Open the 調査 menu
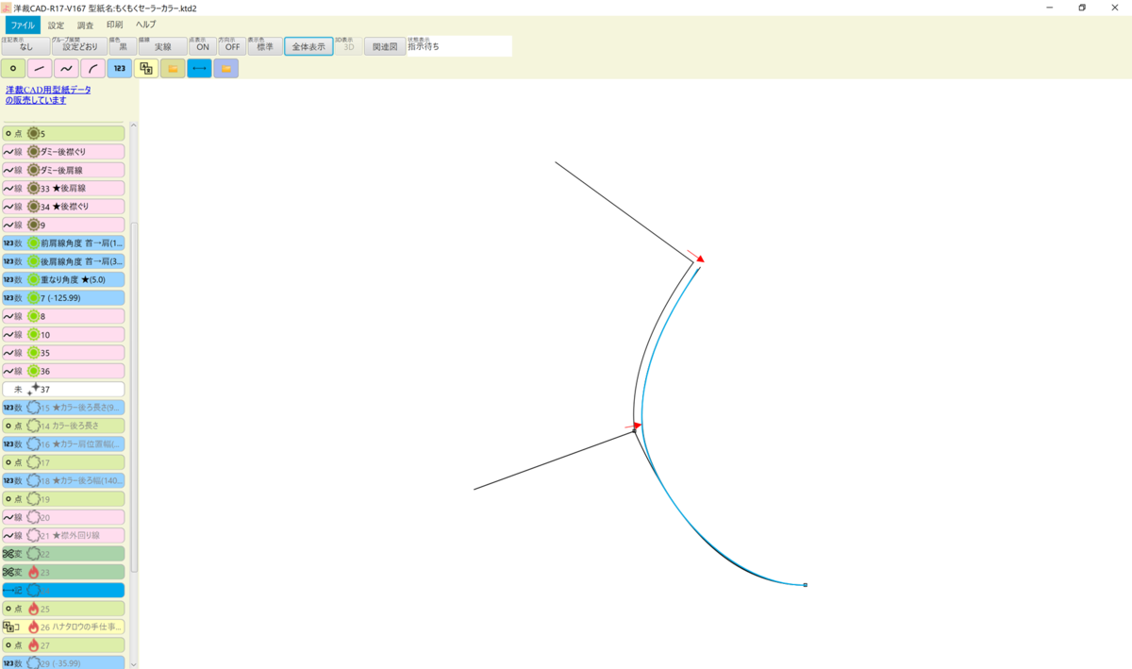The width and height of the screenshot is (1132, 669). pos(85,25)
